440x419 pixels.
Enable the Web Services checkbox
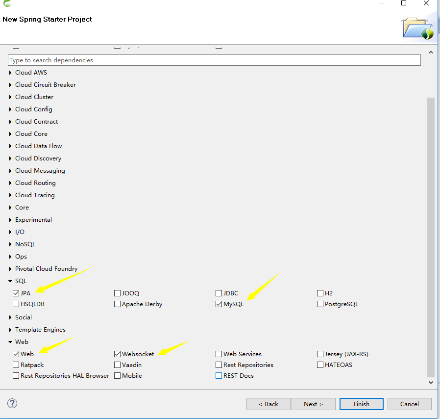tap(219, 354)
